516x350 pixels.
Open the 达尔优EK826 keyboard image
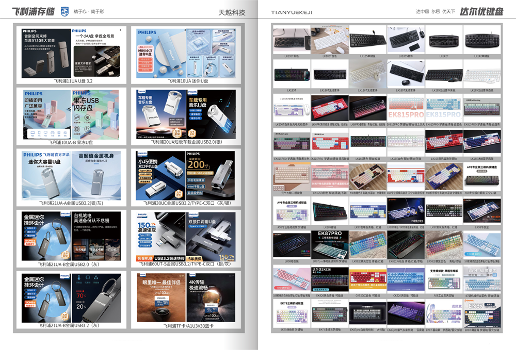[330, 279]
